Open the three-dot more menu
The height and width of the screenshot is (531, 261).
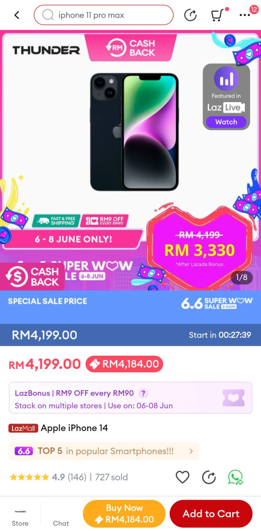[x=245, y=15]
